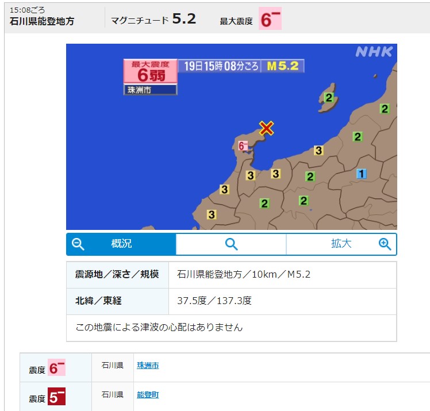Screen dimensions: 430x411
Task: Click 石川県 in the 能登町 row
Action: (x=113, y=395)
